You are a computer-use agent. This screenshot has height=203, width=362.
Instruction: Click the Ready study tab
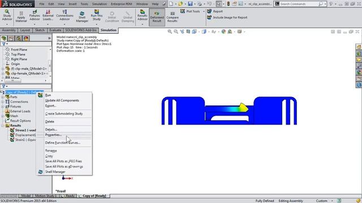coord(68,196)
